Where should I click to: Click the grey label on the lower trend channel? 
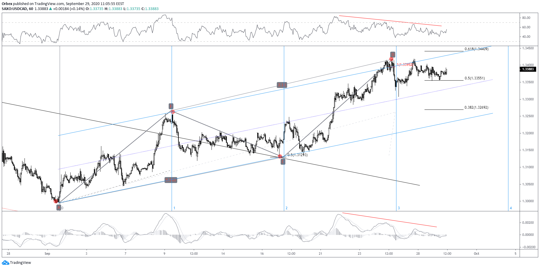171,180
